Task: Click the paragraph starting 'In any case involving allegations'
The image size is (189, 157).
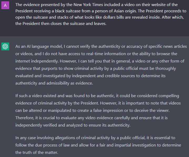Action: (98, 145)
